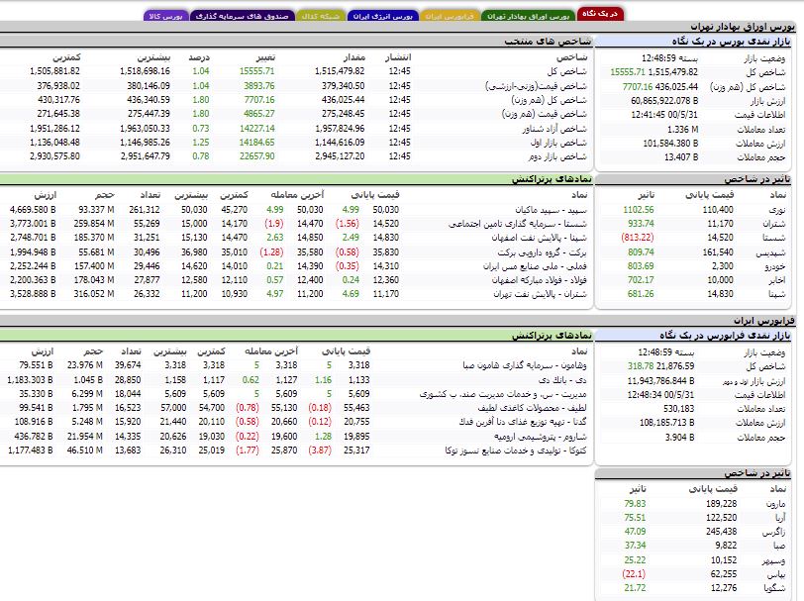Select the 'شاخص كل' row in selected indices
The image size is (804, 601).
click(x=295, y=71)
